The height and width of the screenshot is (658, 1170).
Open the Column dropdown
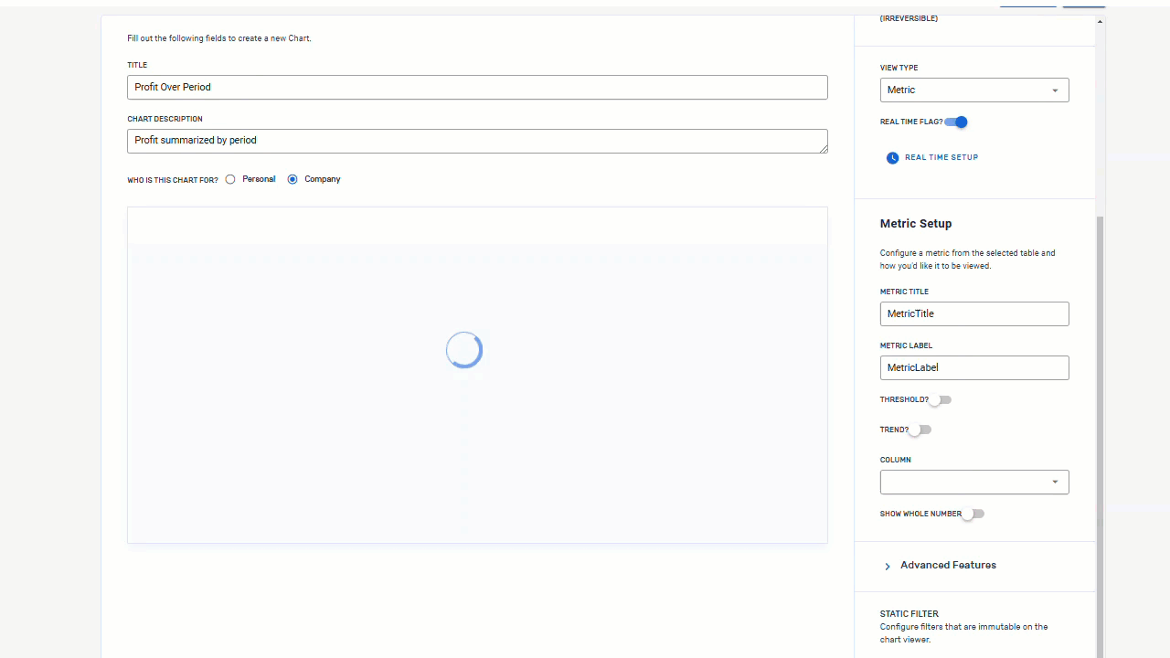(974, 482)
